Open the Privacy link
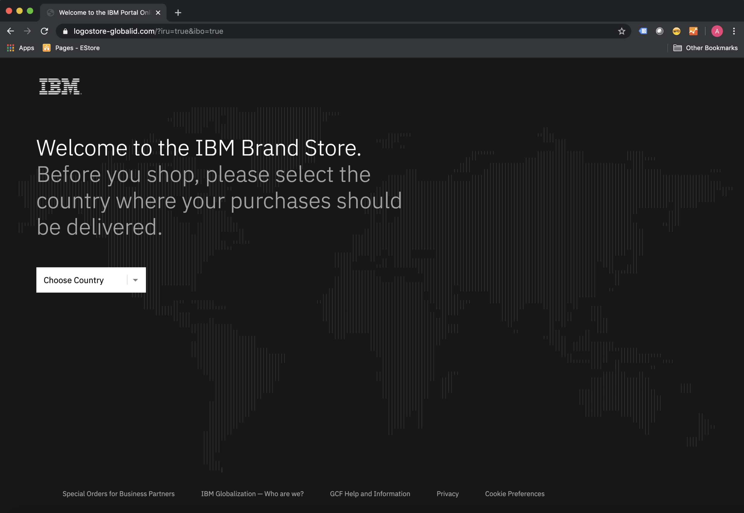This screenshot has height=513, width=744. 448,494
